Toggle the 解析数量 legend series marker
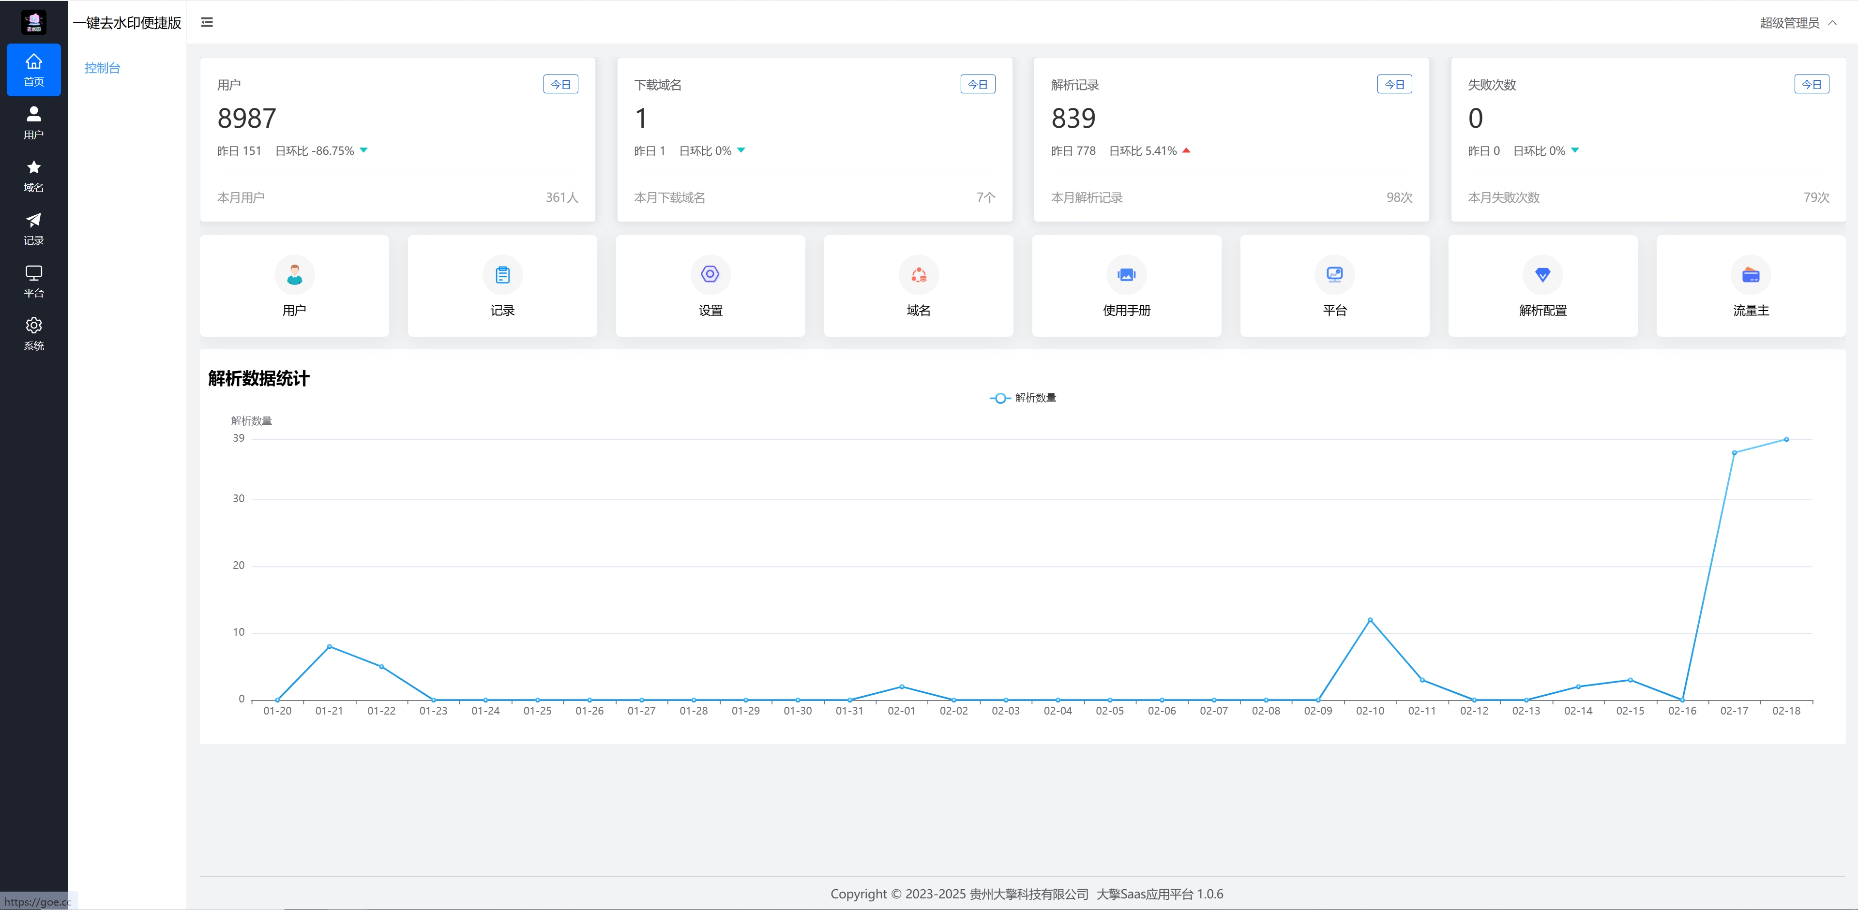The image size is (1858, 910). point(1000,398)
